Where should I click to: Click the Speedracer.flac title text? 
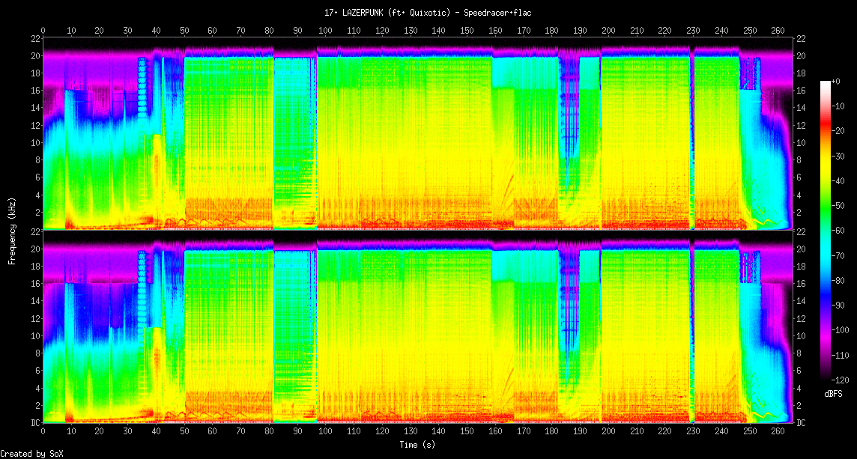click(428, 13)
